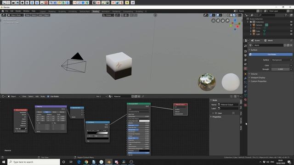Click the node Name field Material Output
Screen dimensions: 294x165
(228, 105)
